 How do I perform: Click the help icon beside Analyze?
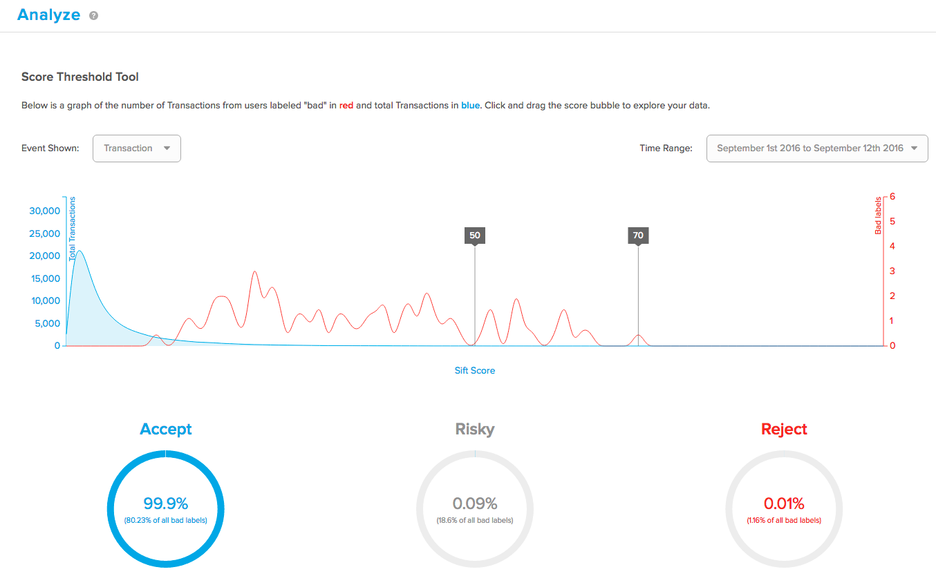click(x=93, y=16)
